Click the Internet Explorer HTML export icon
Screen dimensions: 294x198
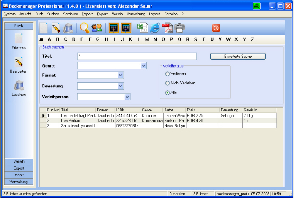click(x=155, y=28)
